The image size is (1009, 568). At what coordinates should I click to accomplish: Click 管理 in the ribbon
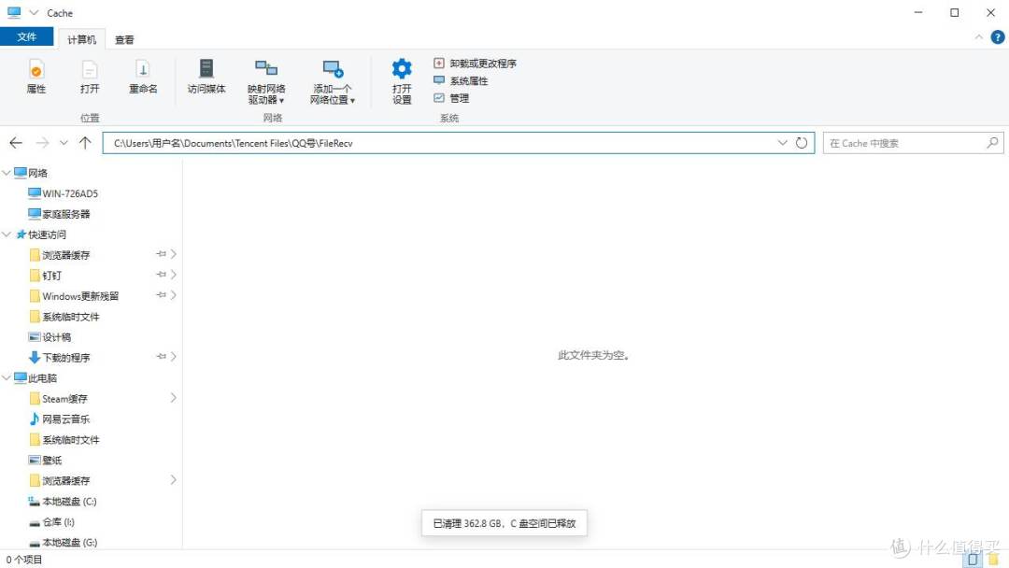451,98
